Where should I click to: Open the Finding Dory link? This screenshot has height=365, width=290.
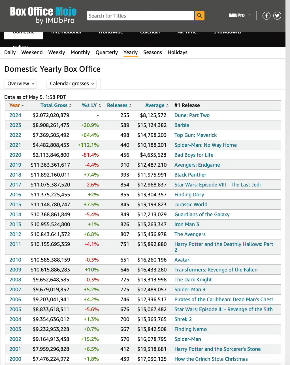coord(189,195)
